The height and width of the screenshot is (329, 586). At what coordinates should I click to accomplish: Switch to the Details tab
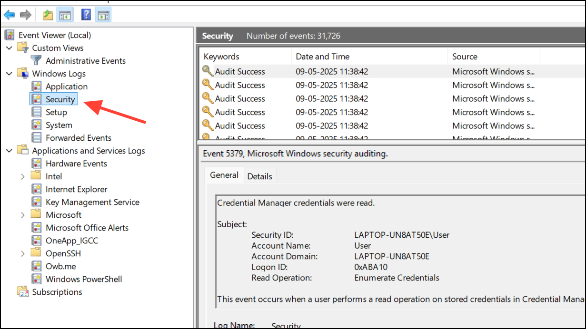click(x=259, y=176)
